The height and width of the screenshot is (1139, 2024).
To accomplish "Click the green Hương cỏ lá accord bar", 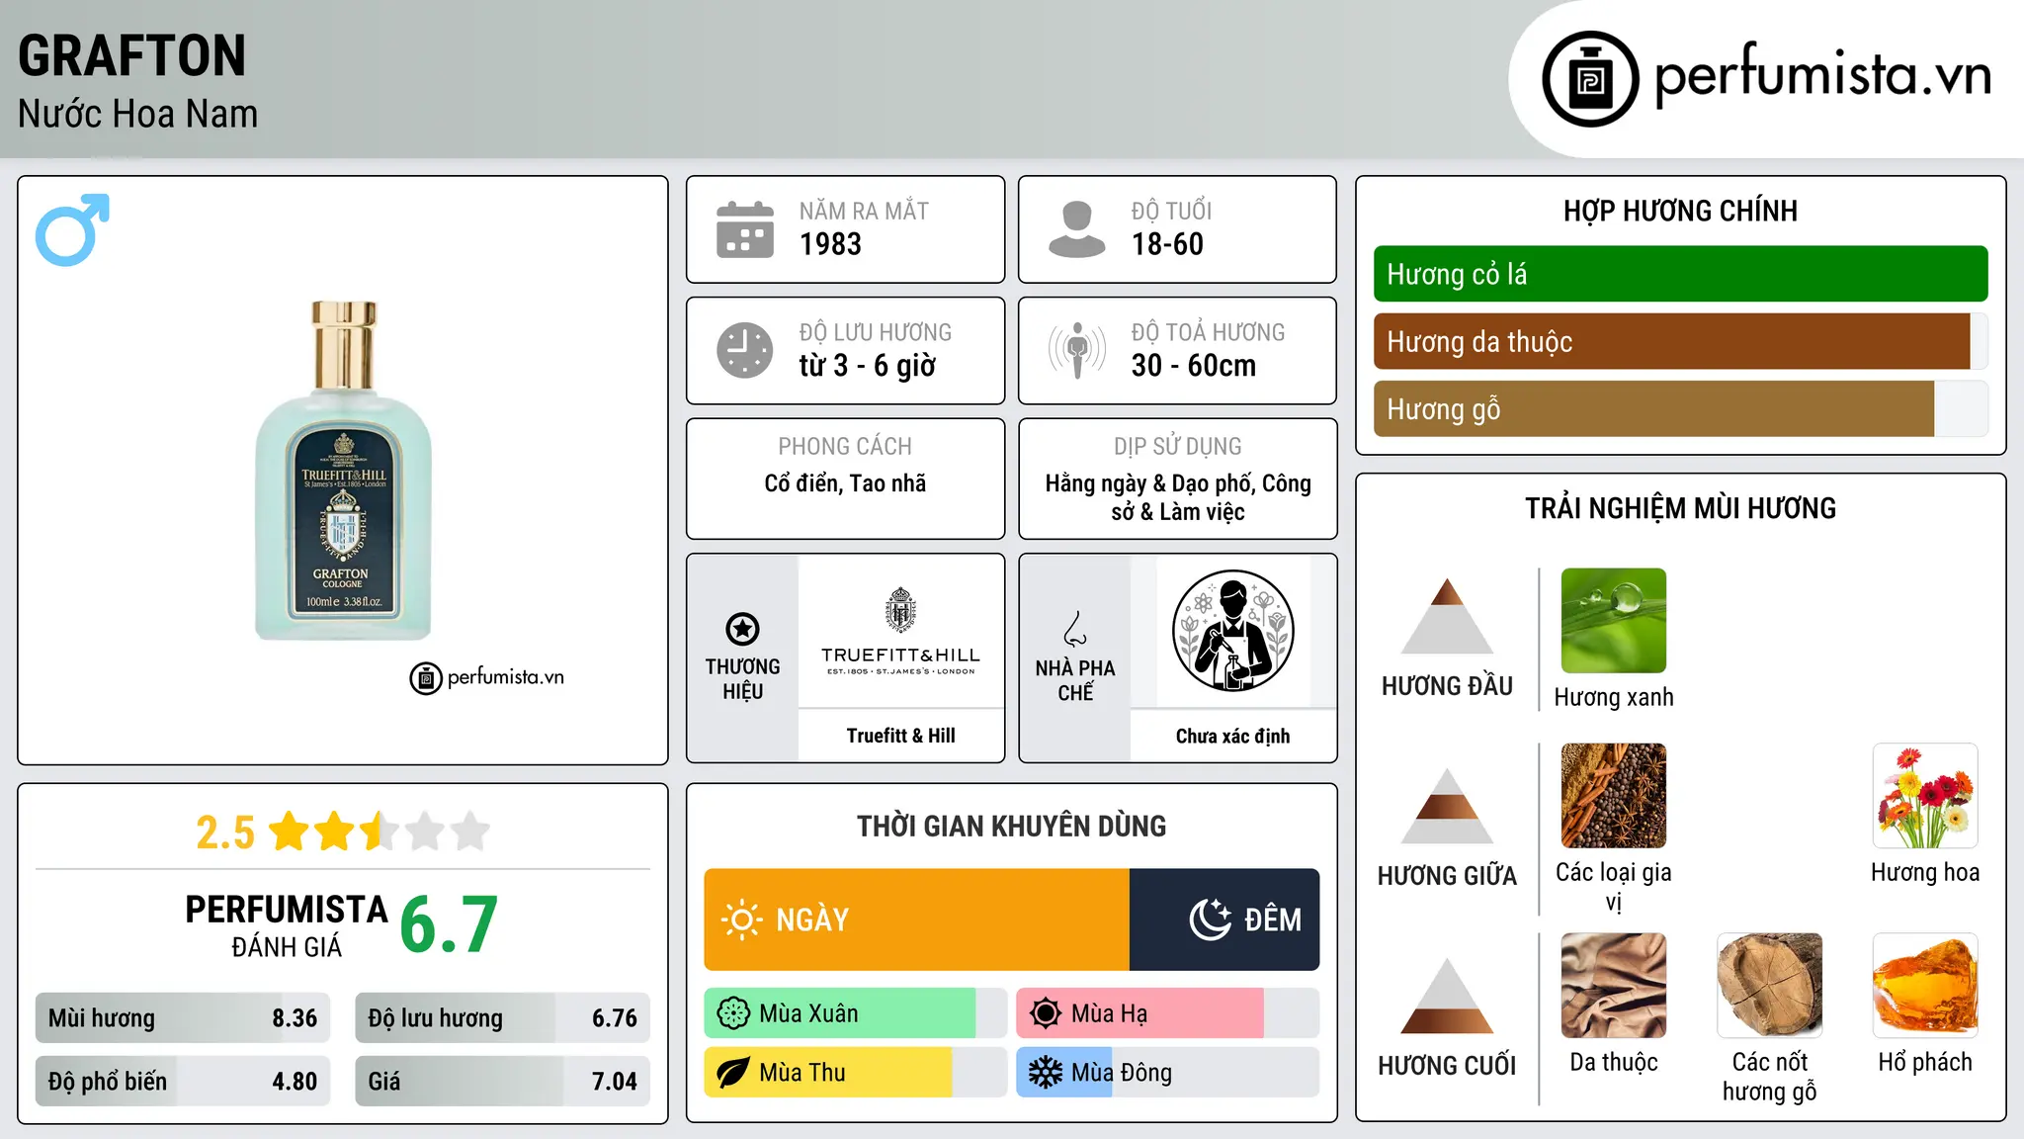I will [x=1680, y=274].
